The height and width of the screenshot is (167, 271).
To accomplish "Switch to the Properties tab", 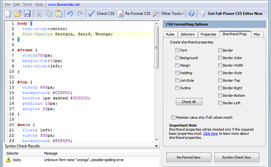I will tap(209, 34).
